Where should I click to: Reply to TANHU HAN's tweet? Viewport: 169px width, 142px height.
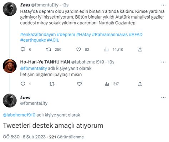pos(23,84)
